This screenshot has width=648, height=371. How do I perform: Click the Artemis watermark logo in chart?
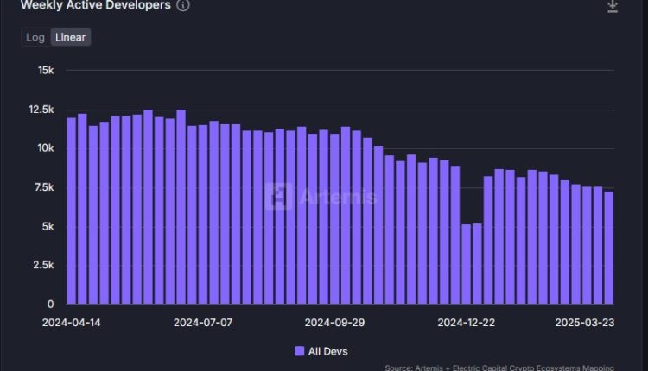click(278, 197)
